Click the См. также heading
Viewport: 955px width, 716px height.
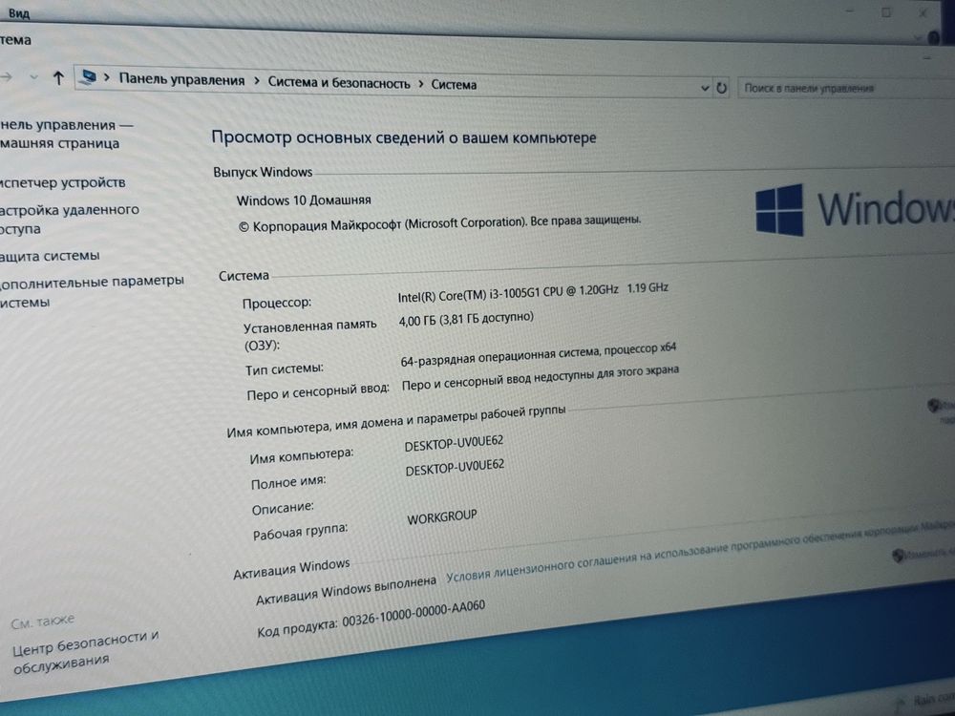43,621
